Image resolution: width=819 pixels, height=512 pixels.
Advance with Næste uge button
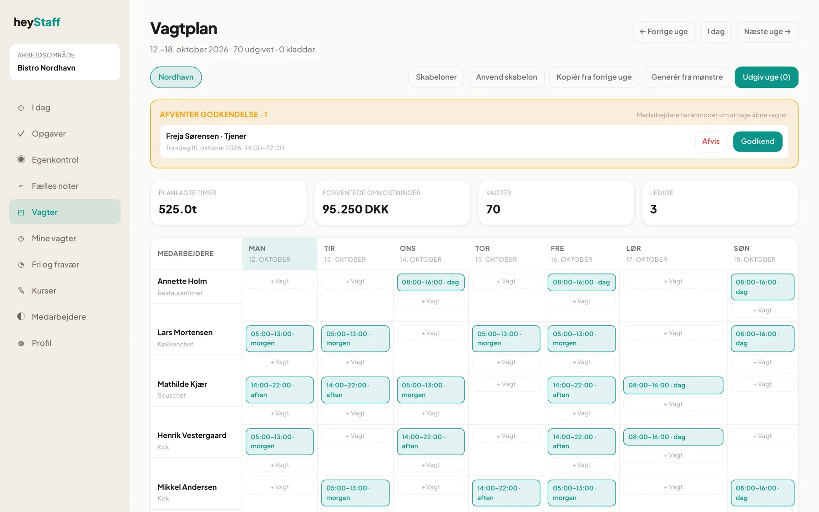coord(767,32)
